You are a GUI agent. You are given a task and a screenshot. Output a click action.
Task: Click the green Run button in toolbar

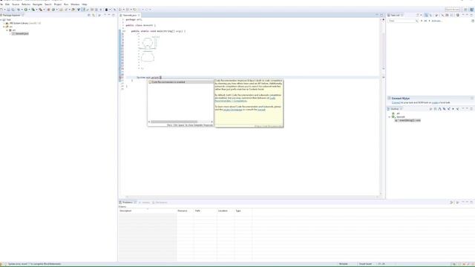(x=26, y=10)
